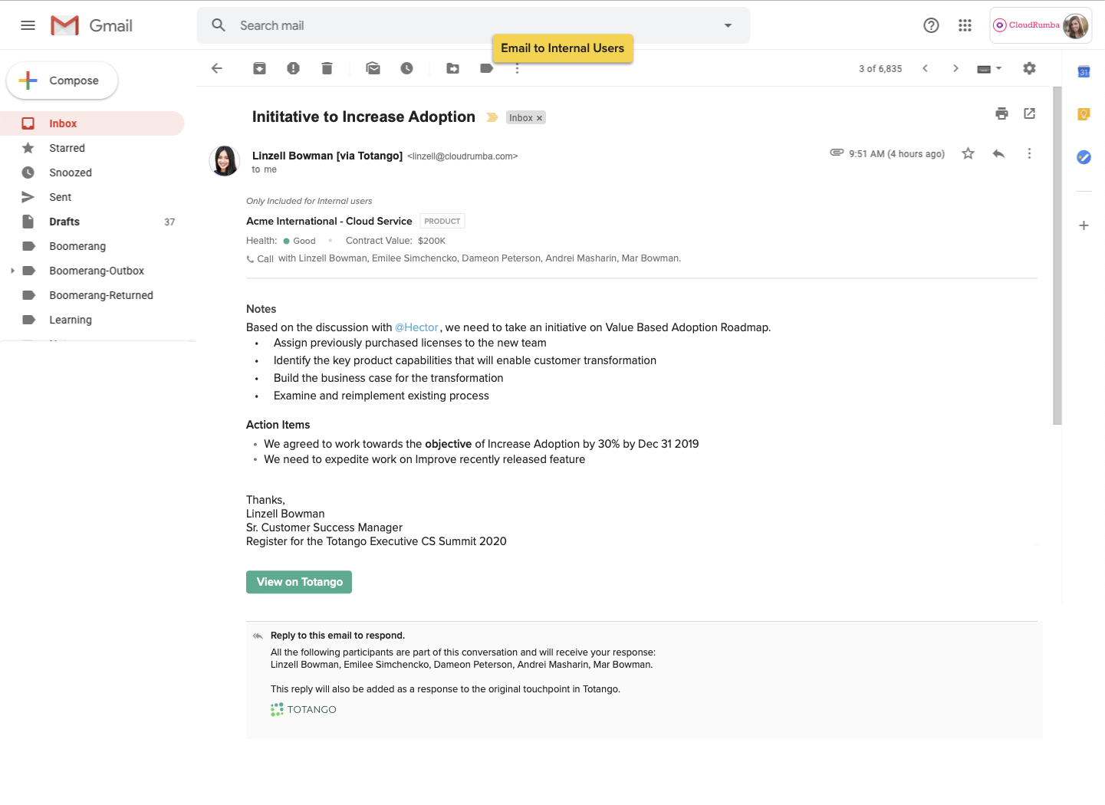Open the Learning label

click(x=92, y=320)
